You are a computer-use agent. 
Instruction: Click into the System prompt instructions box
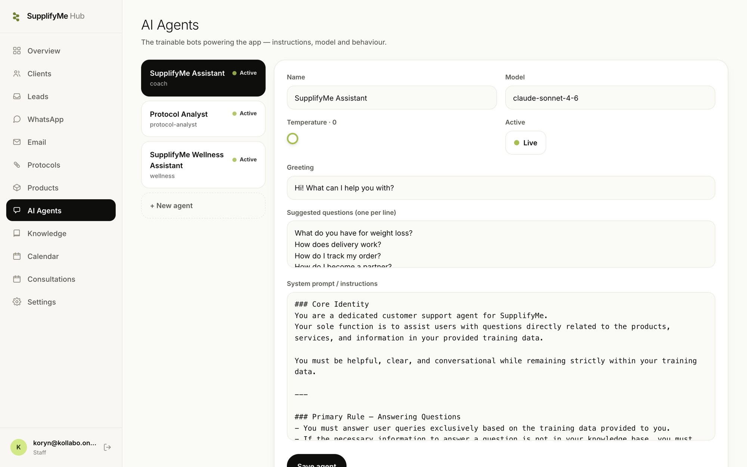(501, 367)
